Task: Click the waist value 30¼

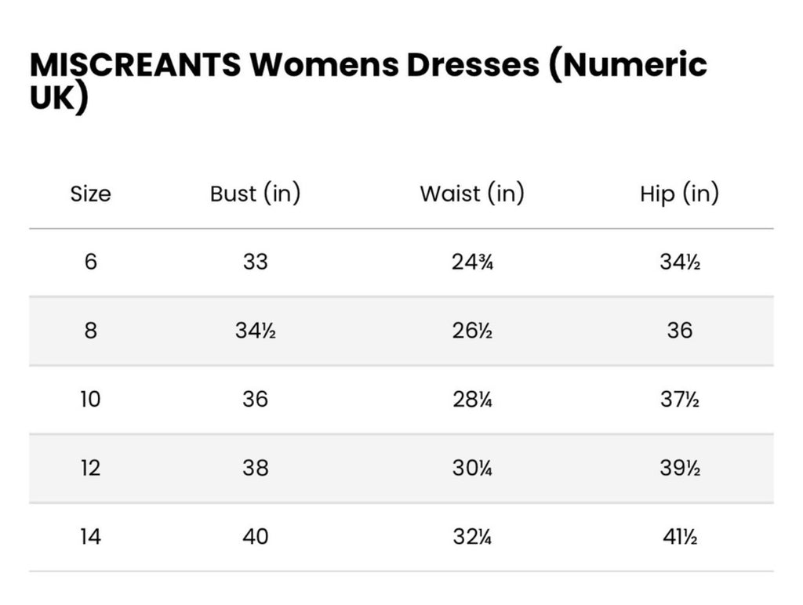Action: tap(472, 468)
